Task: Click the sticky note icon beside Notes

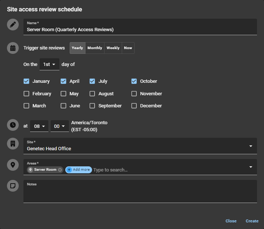Action: coord(13,186)
